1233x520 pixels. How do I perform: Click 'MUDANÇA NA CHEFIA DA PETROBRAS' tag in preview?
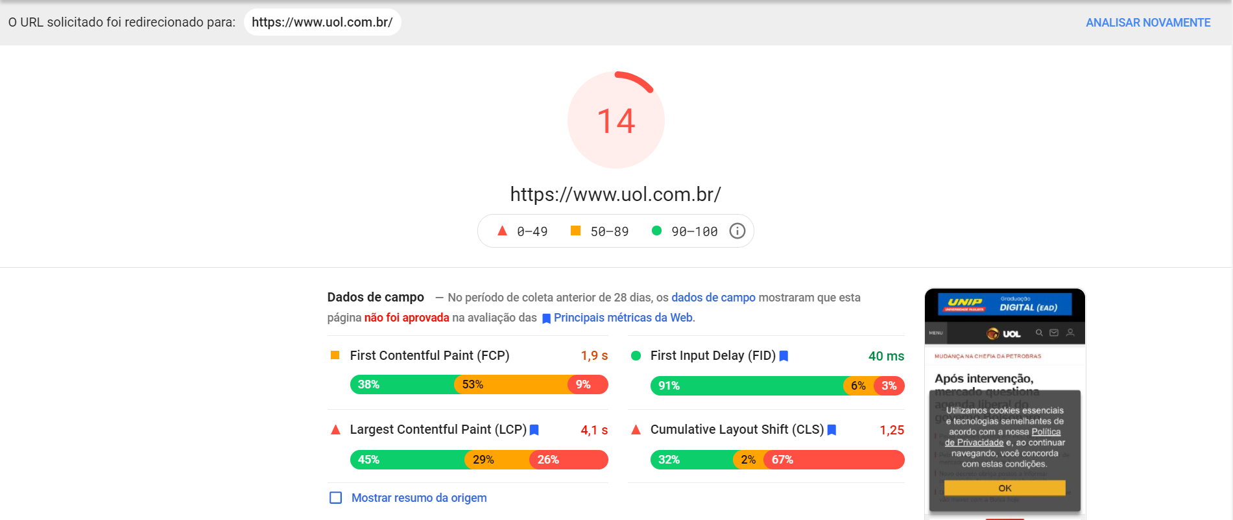(x=988, y=356)
